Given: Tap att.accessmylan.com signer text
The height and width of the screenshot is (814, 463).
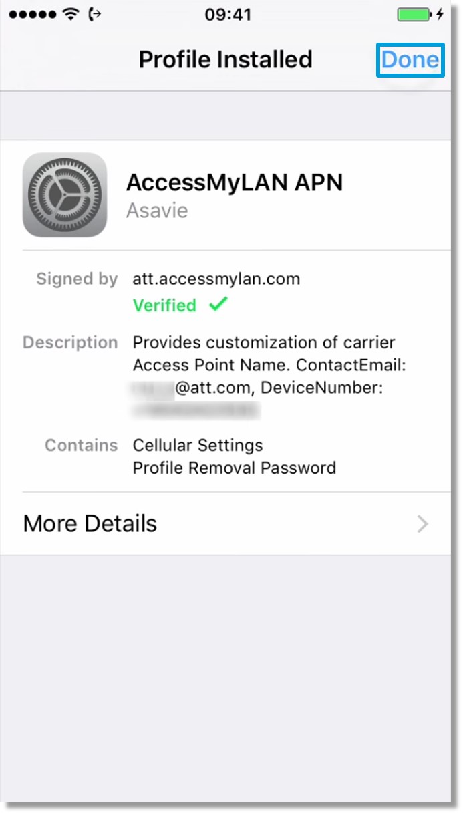Looking at the screenshot, I should (216, 279).
